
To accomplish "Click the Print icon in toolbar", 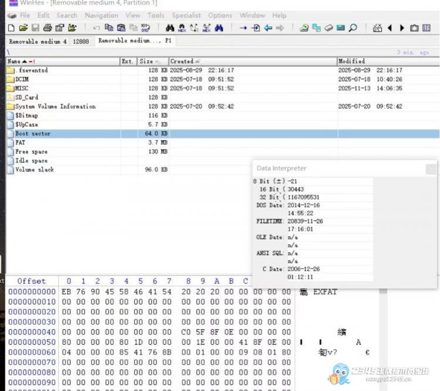I will (x=48, y=28).
